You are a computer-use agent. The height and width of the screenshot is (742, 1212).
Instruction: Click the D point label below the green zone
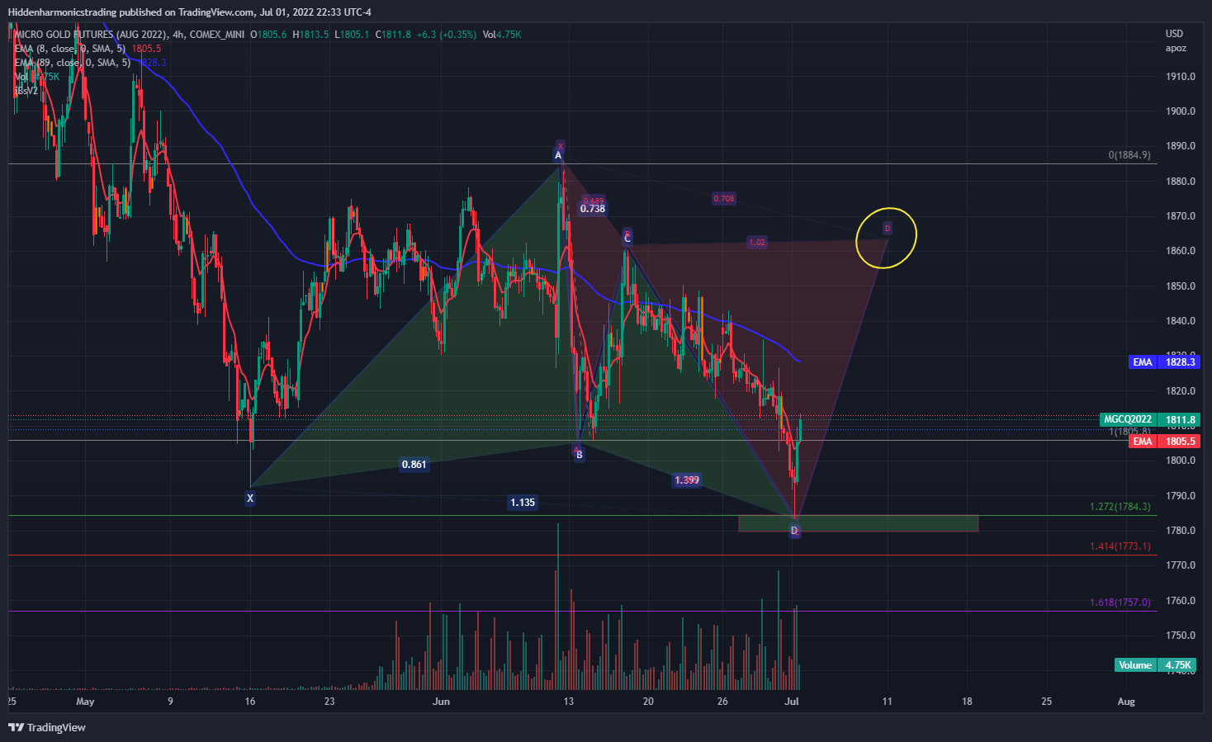pos(794,531)
